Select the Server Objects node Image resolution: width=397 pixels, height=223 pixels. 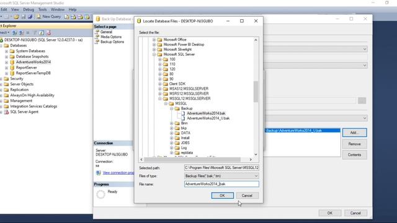coord(22,84)
